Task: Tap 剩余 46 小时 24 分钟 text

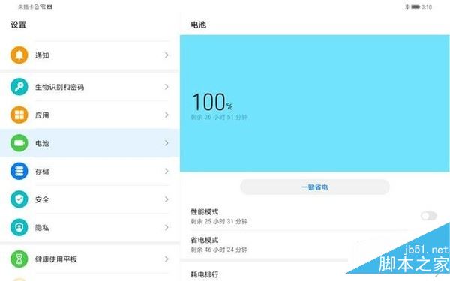Action: [x=219, y=250]
